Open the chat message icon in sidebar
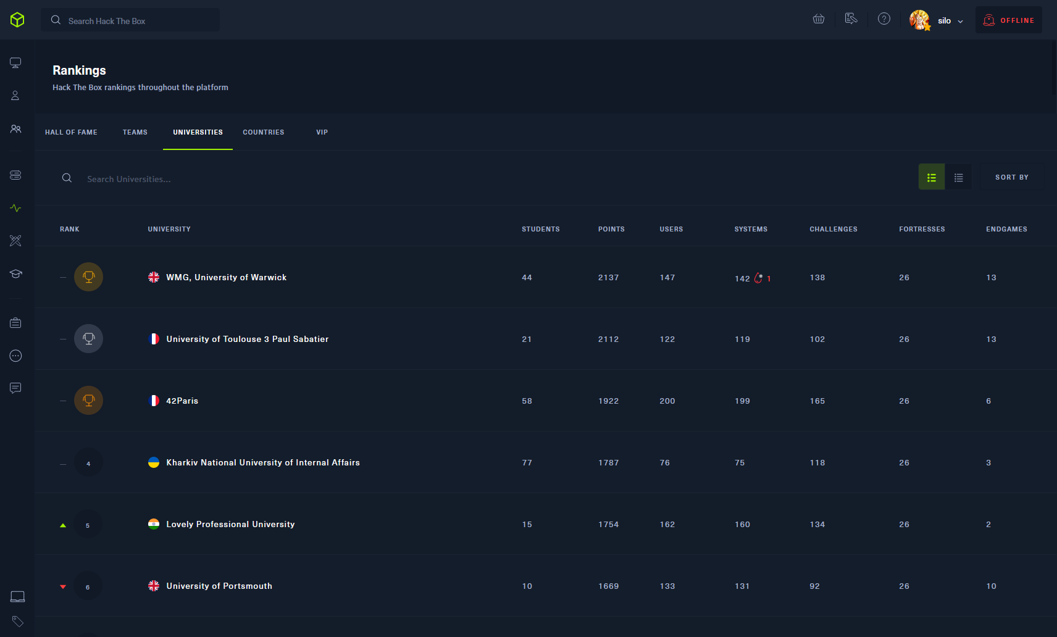 pyautogui.click(x=15, y=388)
